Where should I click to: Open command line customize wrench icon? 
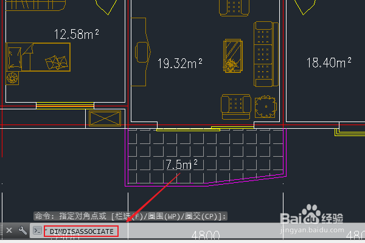pos(23,230)
